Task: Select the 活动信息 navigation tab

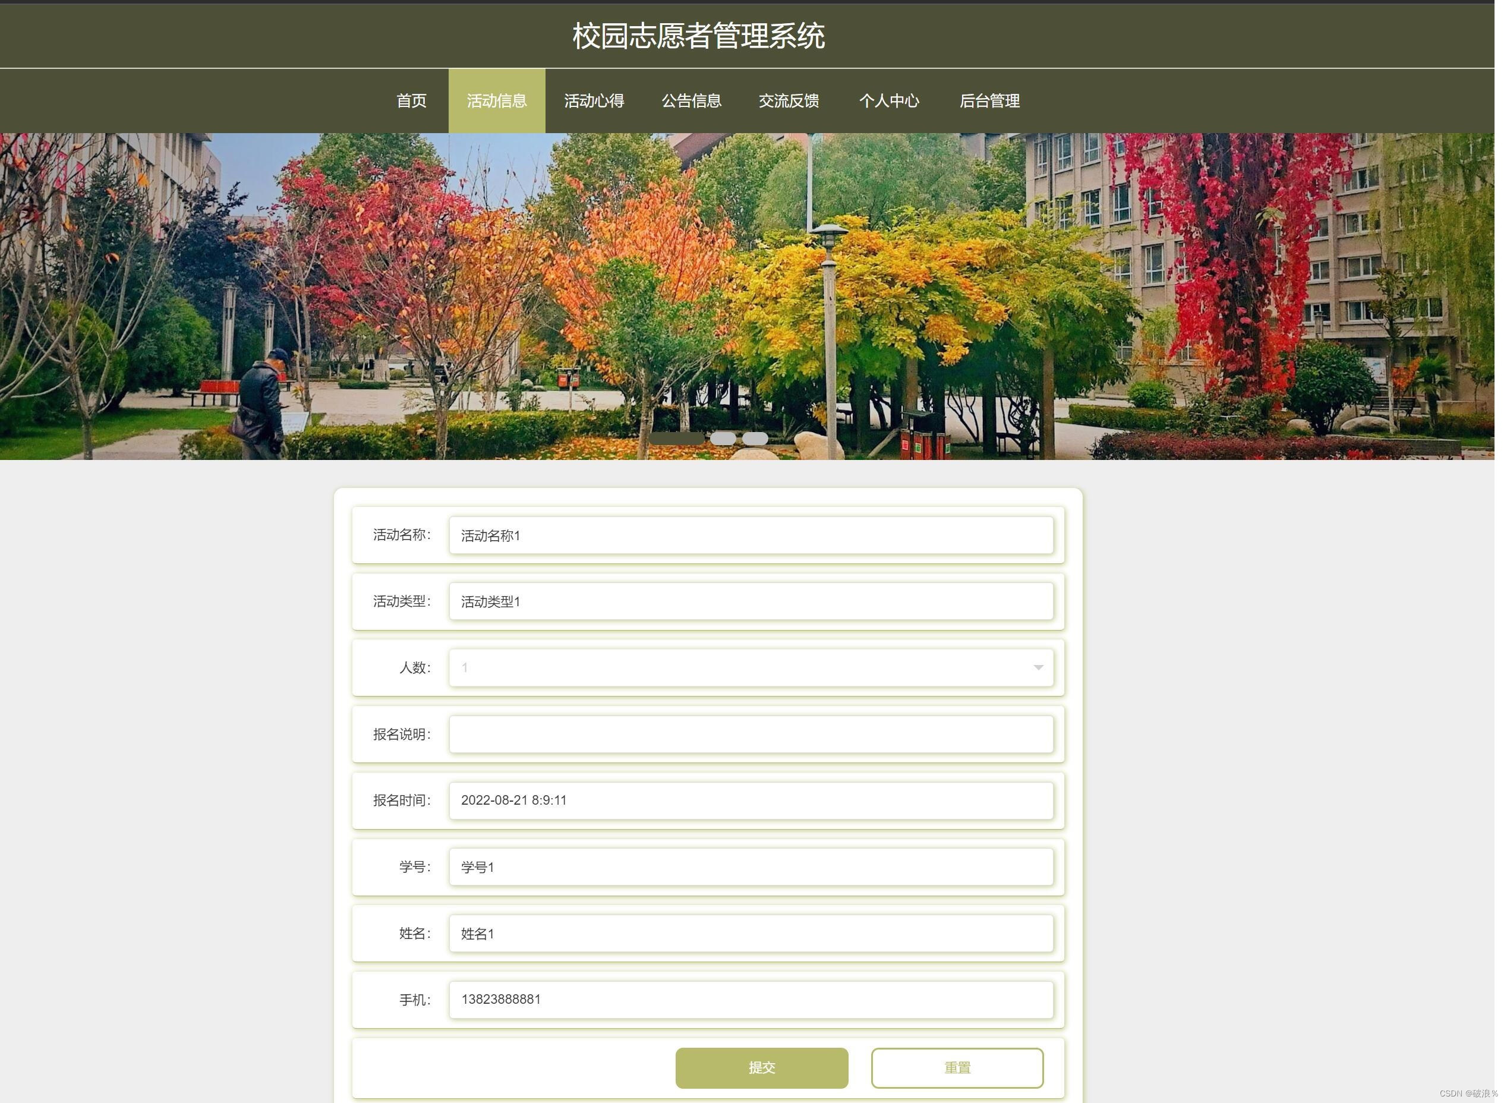Action: coord(496,101)
